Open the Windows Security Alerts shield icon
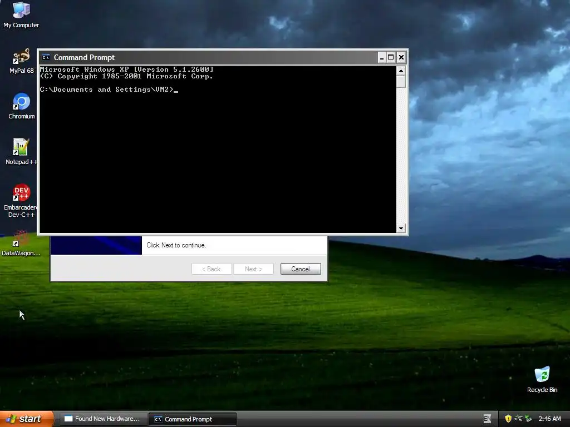This screenshot has height=427, width=570. [x=508, y=419]
